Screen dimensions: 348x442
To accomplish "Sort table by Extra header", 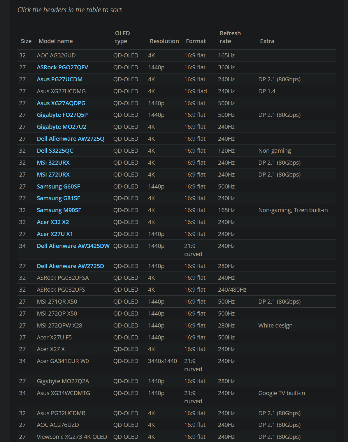I will pyautogui.click(x=267, y=41).
